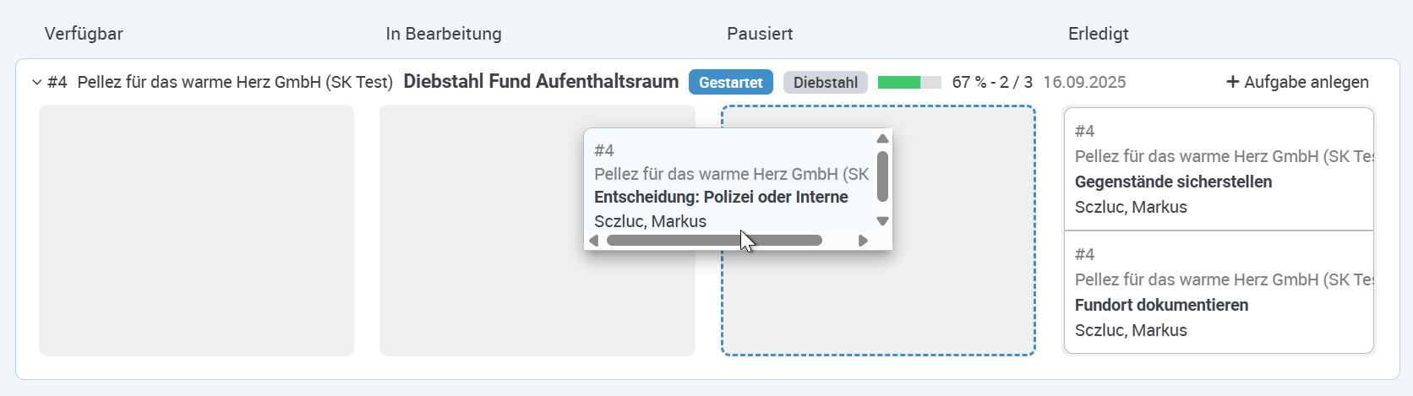The image size is (1413, 396).
Task: Click the scroll down arrow in dragged card
Action: pos(882,221)
